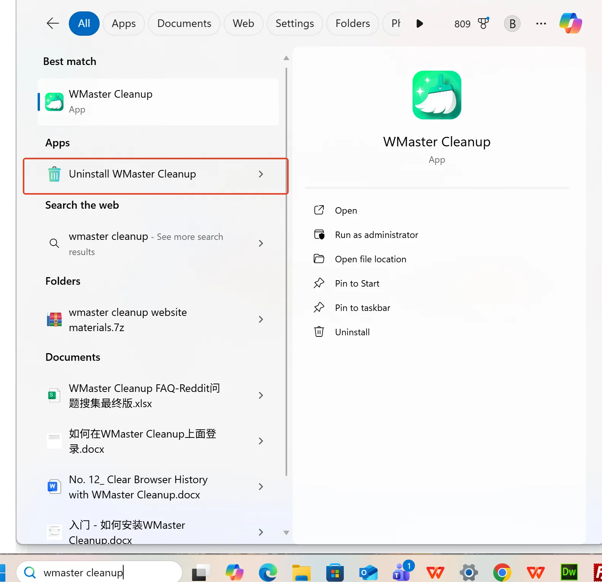This screenshot has height=582, width=602.
Task: Choose Run as administrator
Action: (437, 235)
